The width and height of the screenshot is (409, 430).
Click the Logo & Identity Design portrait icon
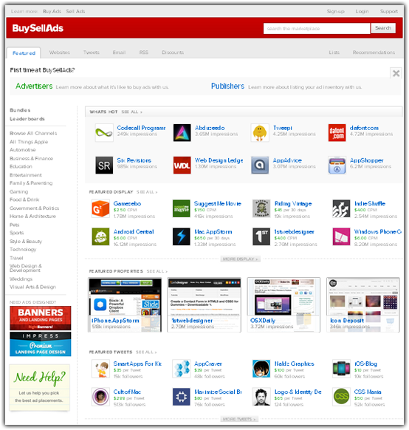tap(261, 397)
